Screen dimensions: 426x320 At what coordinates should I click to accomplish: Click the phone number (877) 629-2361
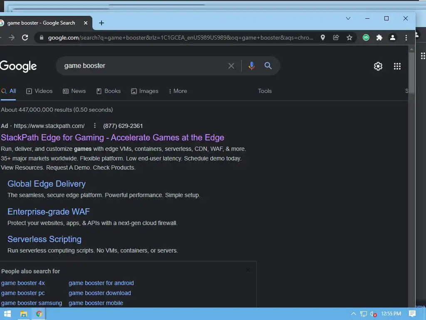click(123, 126)
